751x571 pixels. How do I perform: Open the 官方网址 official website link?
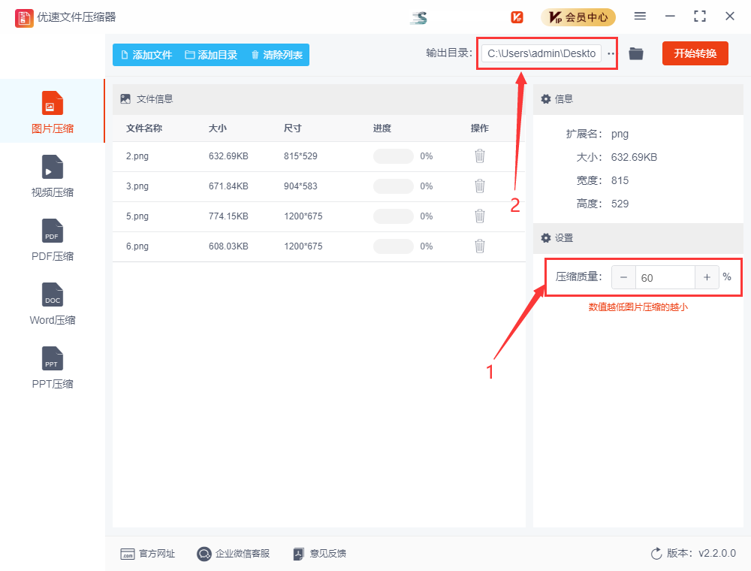(x=148, y=554)
